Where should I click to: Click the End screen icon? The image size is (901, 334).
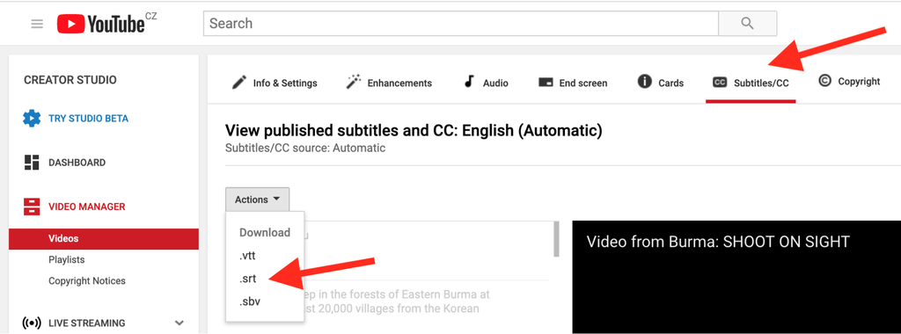546,82
